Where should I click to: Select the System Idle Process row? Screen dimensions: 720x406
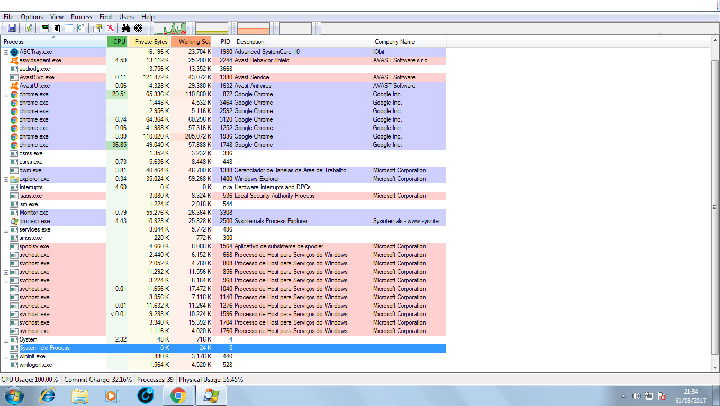point(223,348)
